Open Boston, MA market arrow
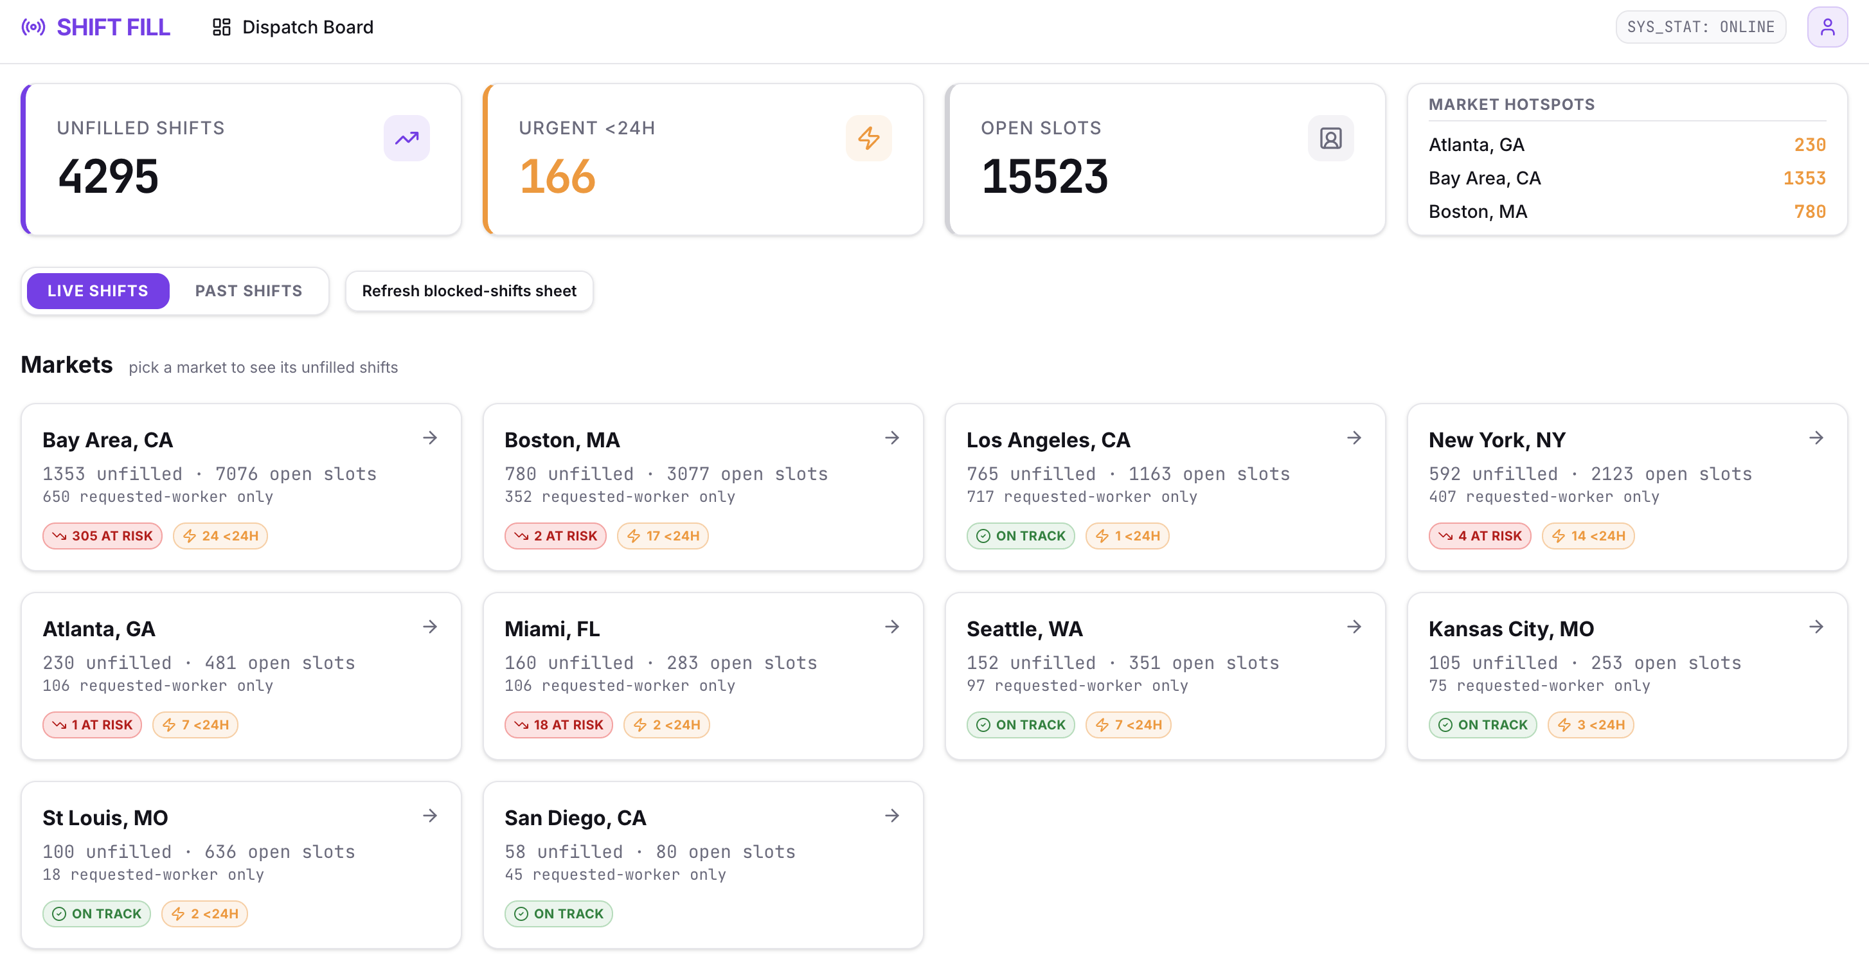This screenshot has height=964, width=1869. click(893, 438)
